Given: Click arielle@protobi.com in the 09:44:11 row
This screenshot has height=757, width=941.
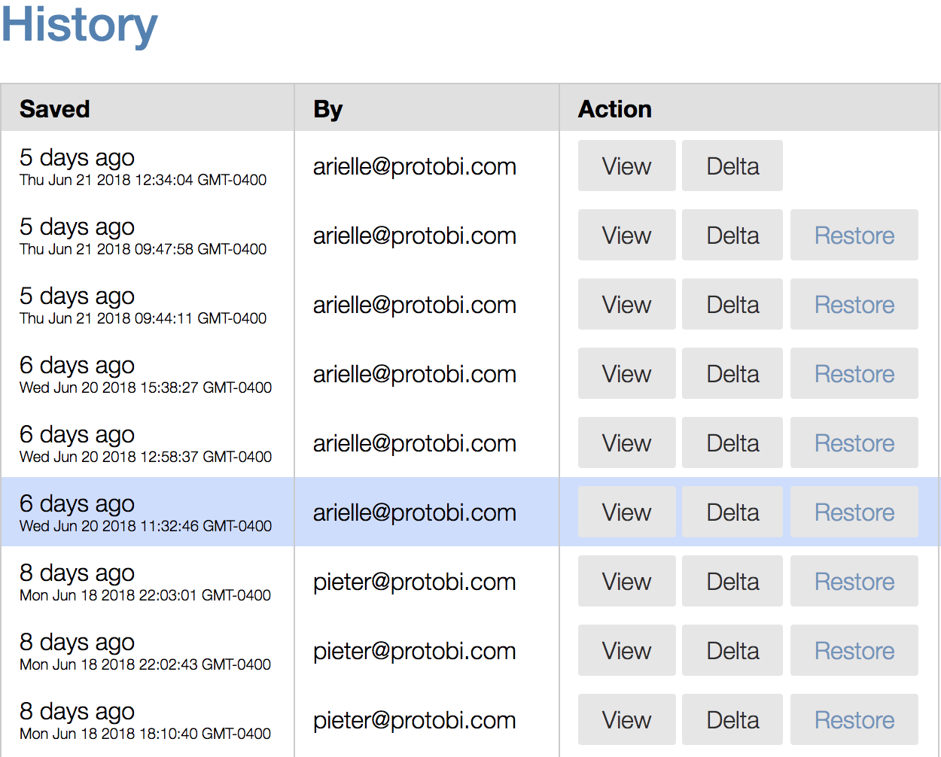Looking at the screenshot, I should (415, 305).
